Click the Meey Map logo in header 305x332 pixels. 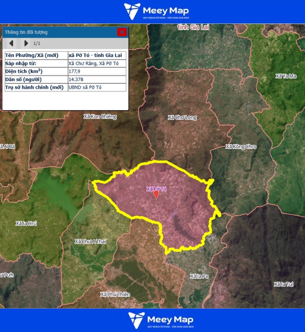[x=156, y=12]
